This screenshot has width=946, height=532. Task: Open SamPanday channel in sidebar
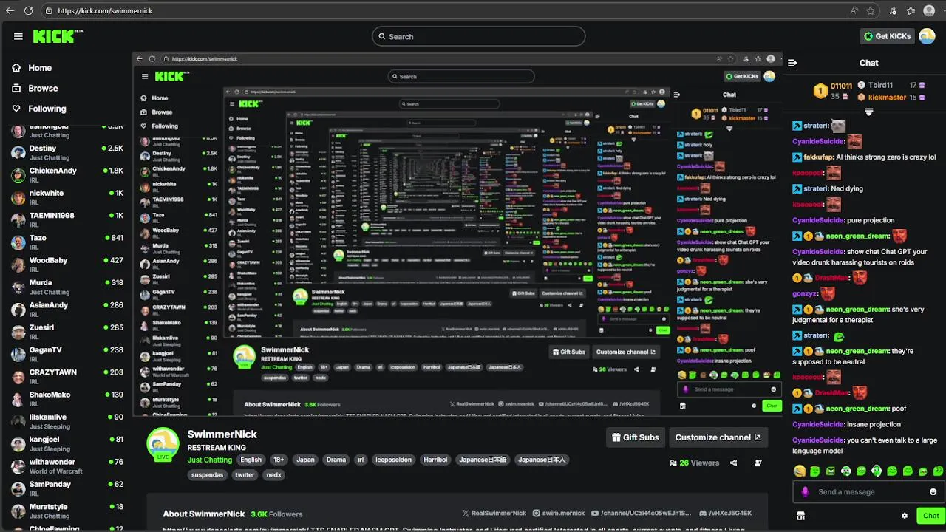(67, 488)
